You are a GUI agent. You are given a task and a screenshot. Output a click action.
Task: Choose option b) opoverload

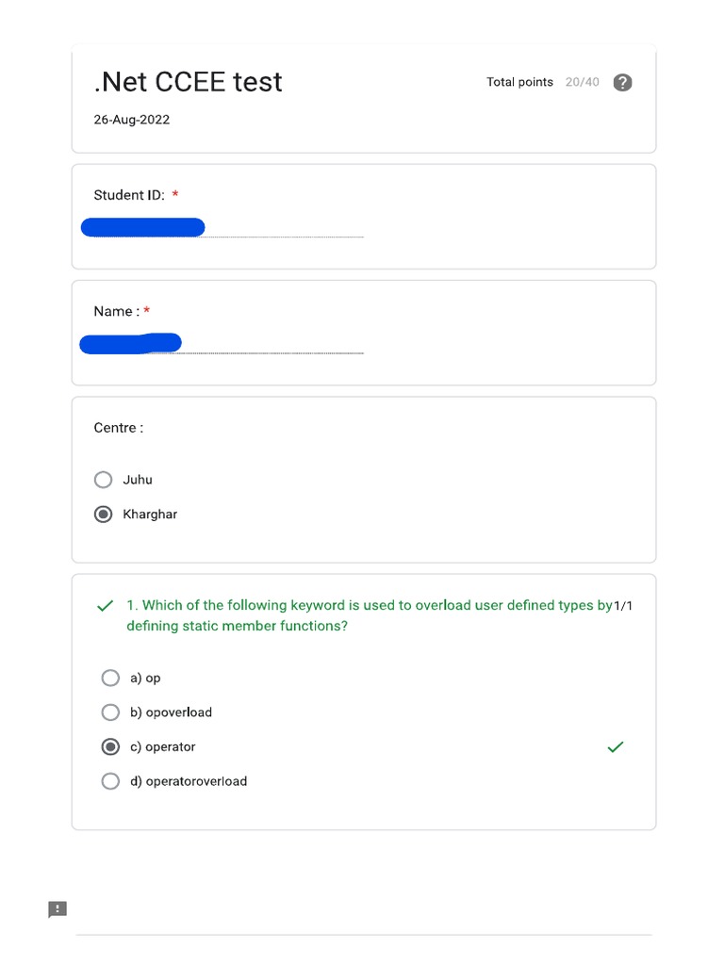(110, 712)
